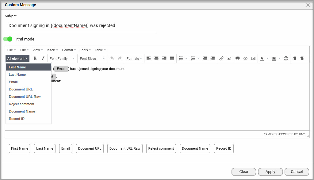Open the Tools menu

[85, 50]
